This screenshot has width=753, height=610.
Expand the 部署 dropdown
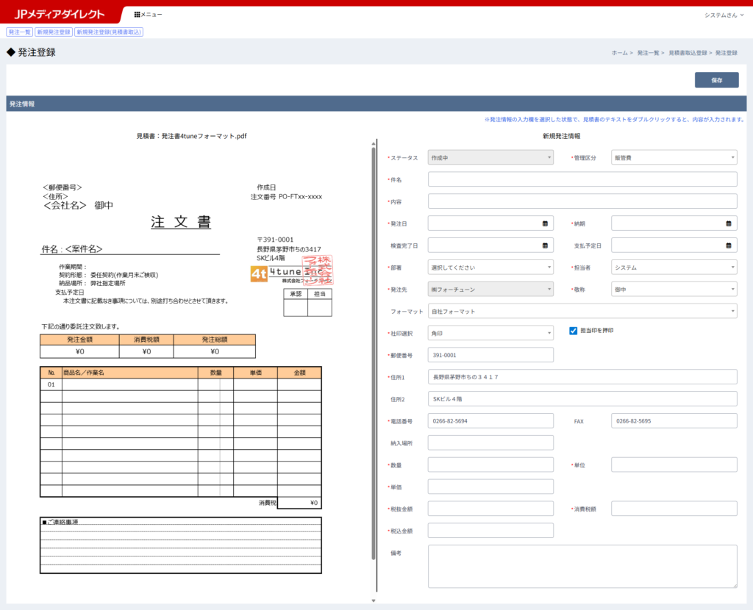(490, 268)
